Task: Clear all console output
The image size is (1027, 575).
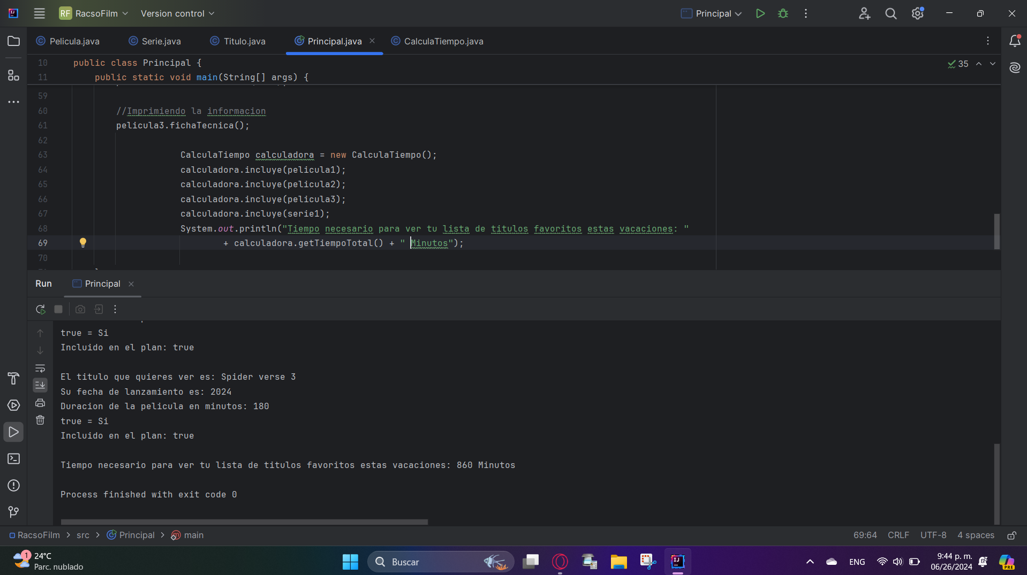Action: click(40, 420)
